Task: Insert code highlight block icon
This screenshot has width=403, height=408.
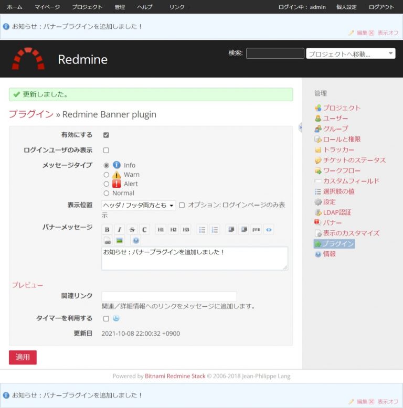Action: (x=269, y=230)
